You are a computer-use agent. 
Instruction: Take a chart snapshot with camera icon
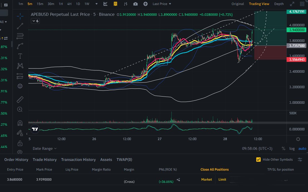(x=135, y=4)
